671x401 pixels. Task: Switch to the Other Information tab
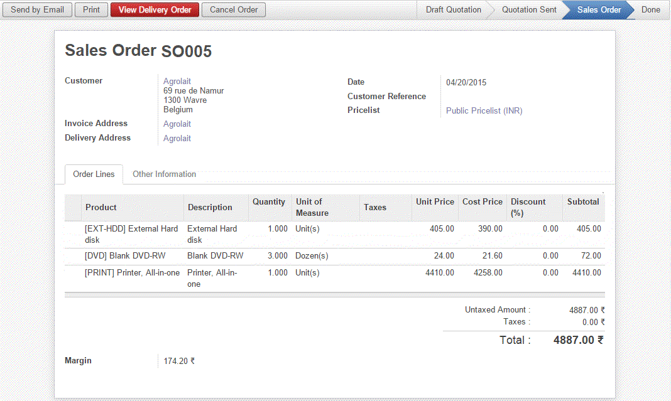[164, 174]
